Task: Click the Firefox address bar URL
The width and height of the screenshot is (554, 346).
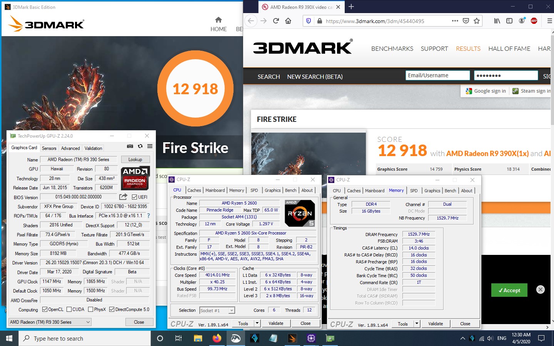Action: pyautogui.click(x=375, y=21)
